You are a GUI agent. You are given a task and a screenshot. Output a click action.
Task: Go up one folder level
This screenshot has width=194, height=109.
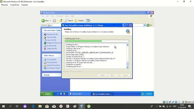coord(61,21)
